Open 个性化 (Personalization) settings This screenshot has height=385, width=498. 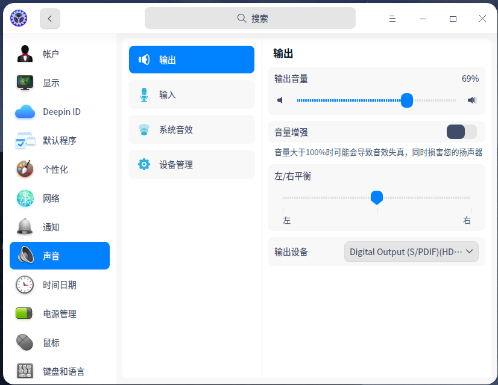25,169
